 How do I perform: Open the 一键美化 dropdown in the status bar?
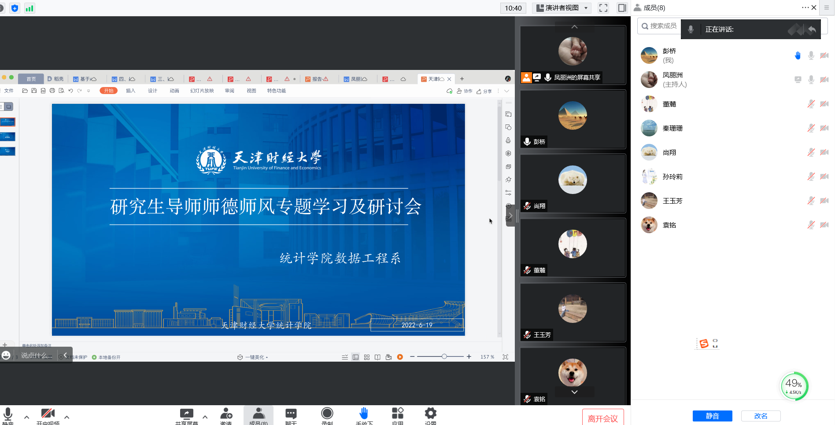pyautogui.click(x=253, y=357)
